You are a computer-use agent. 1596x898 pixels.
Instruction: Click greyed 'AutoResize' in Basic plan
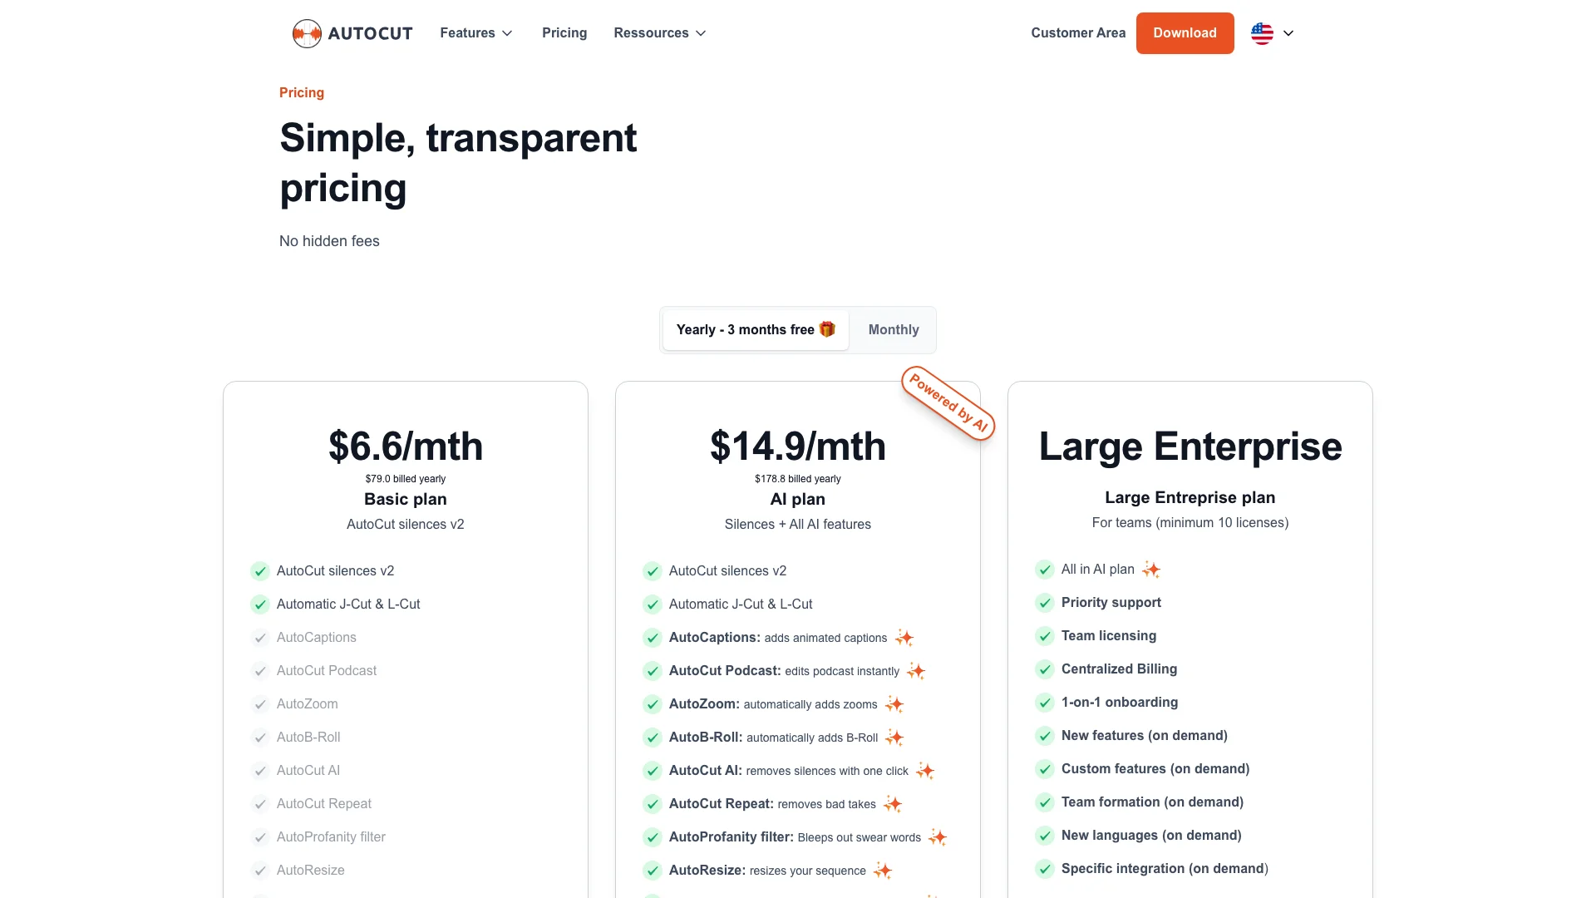(311, 871)
